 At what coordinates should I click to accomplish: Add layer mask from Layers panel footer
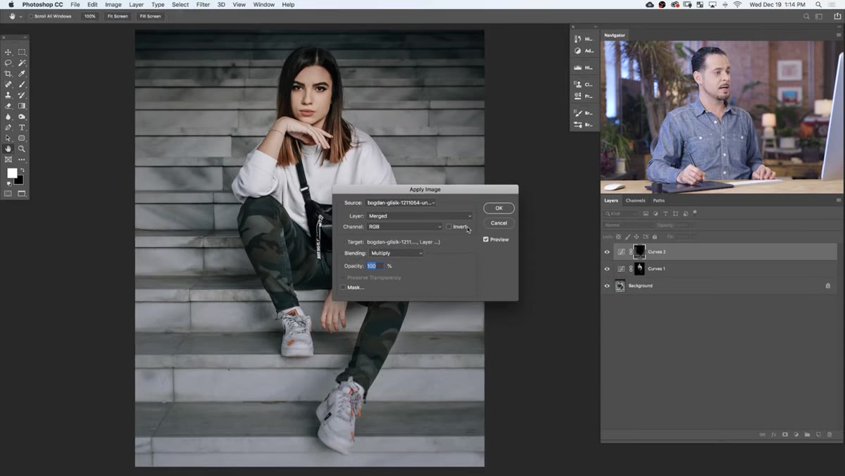(x=784, y=434)
